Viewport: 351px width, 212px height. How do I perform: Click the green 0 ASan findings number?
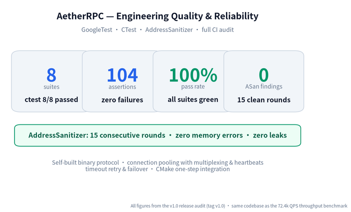(264, 75)
